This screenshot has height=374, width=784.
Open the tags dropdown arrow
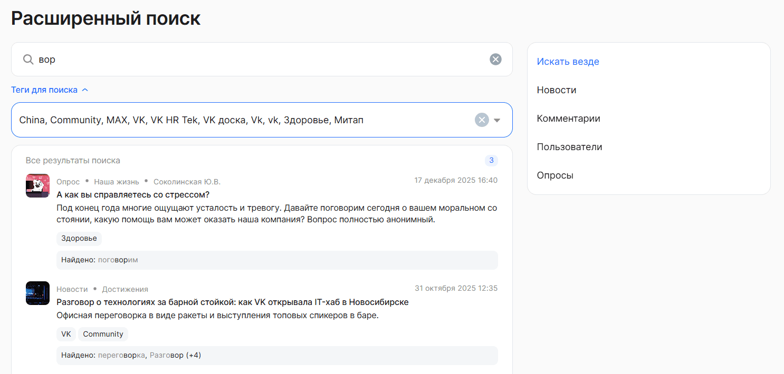coord(496,120)
